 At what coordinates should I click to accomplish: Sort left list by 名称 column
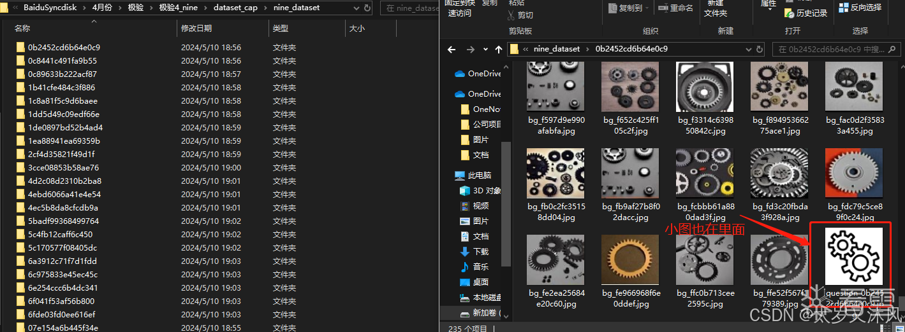tap(22, 29)
